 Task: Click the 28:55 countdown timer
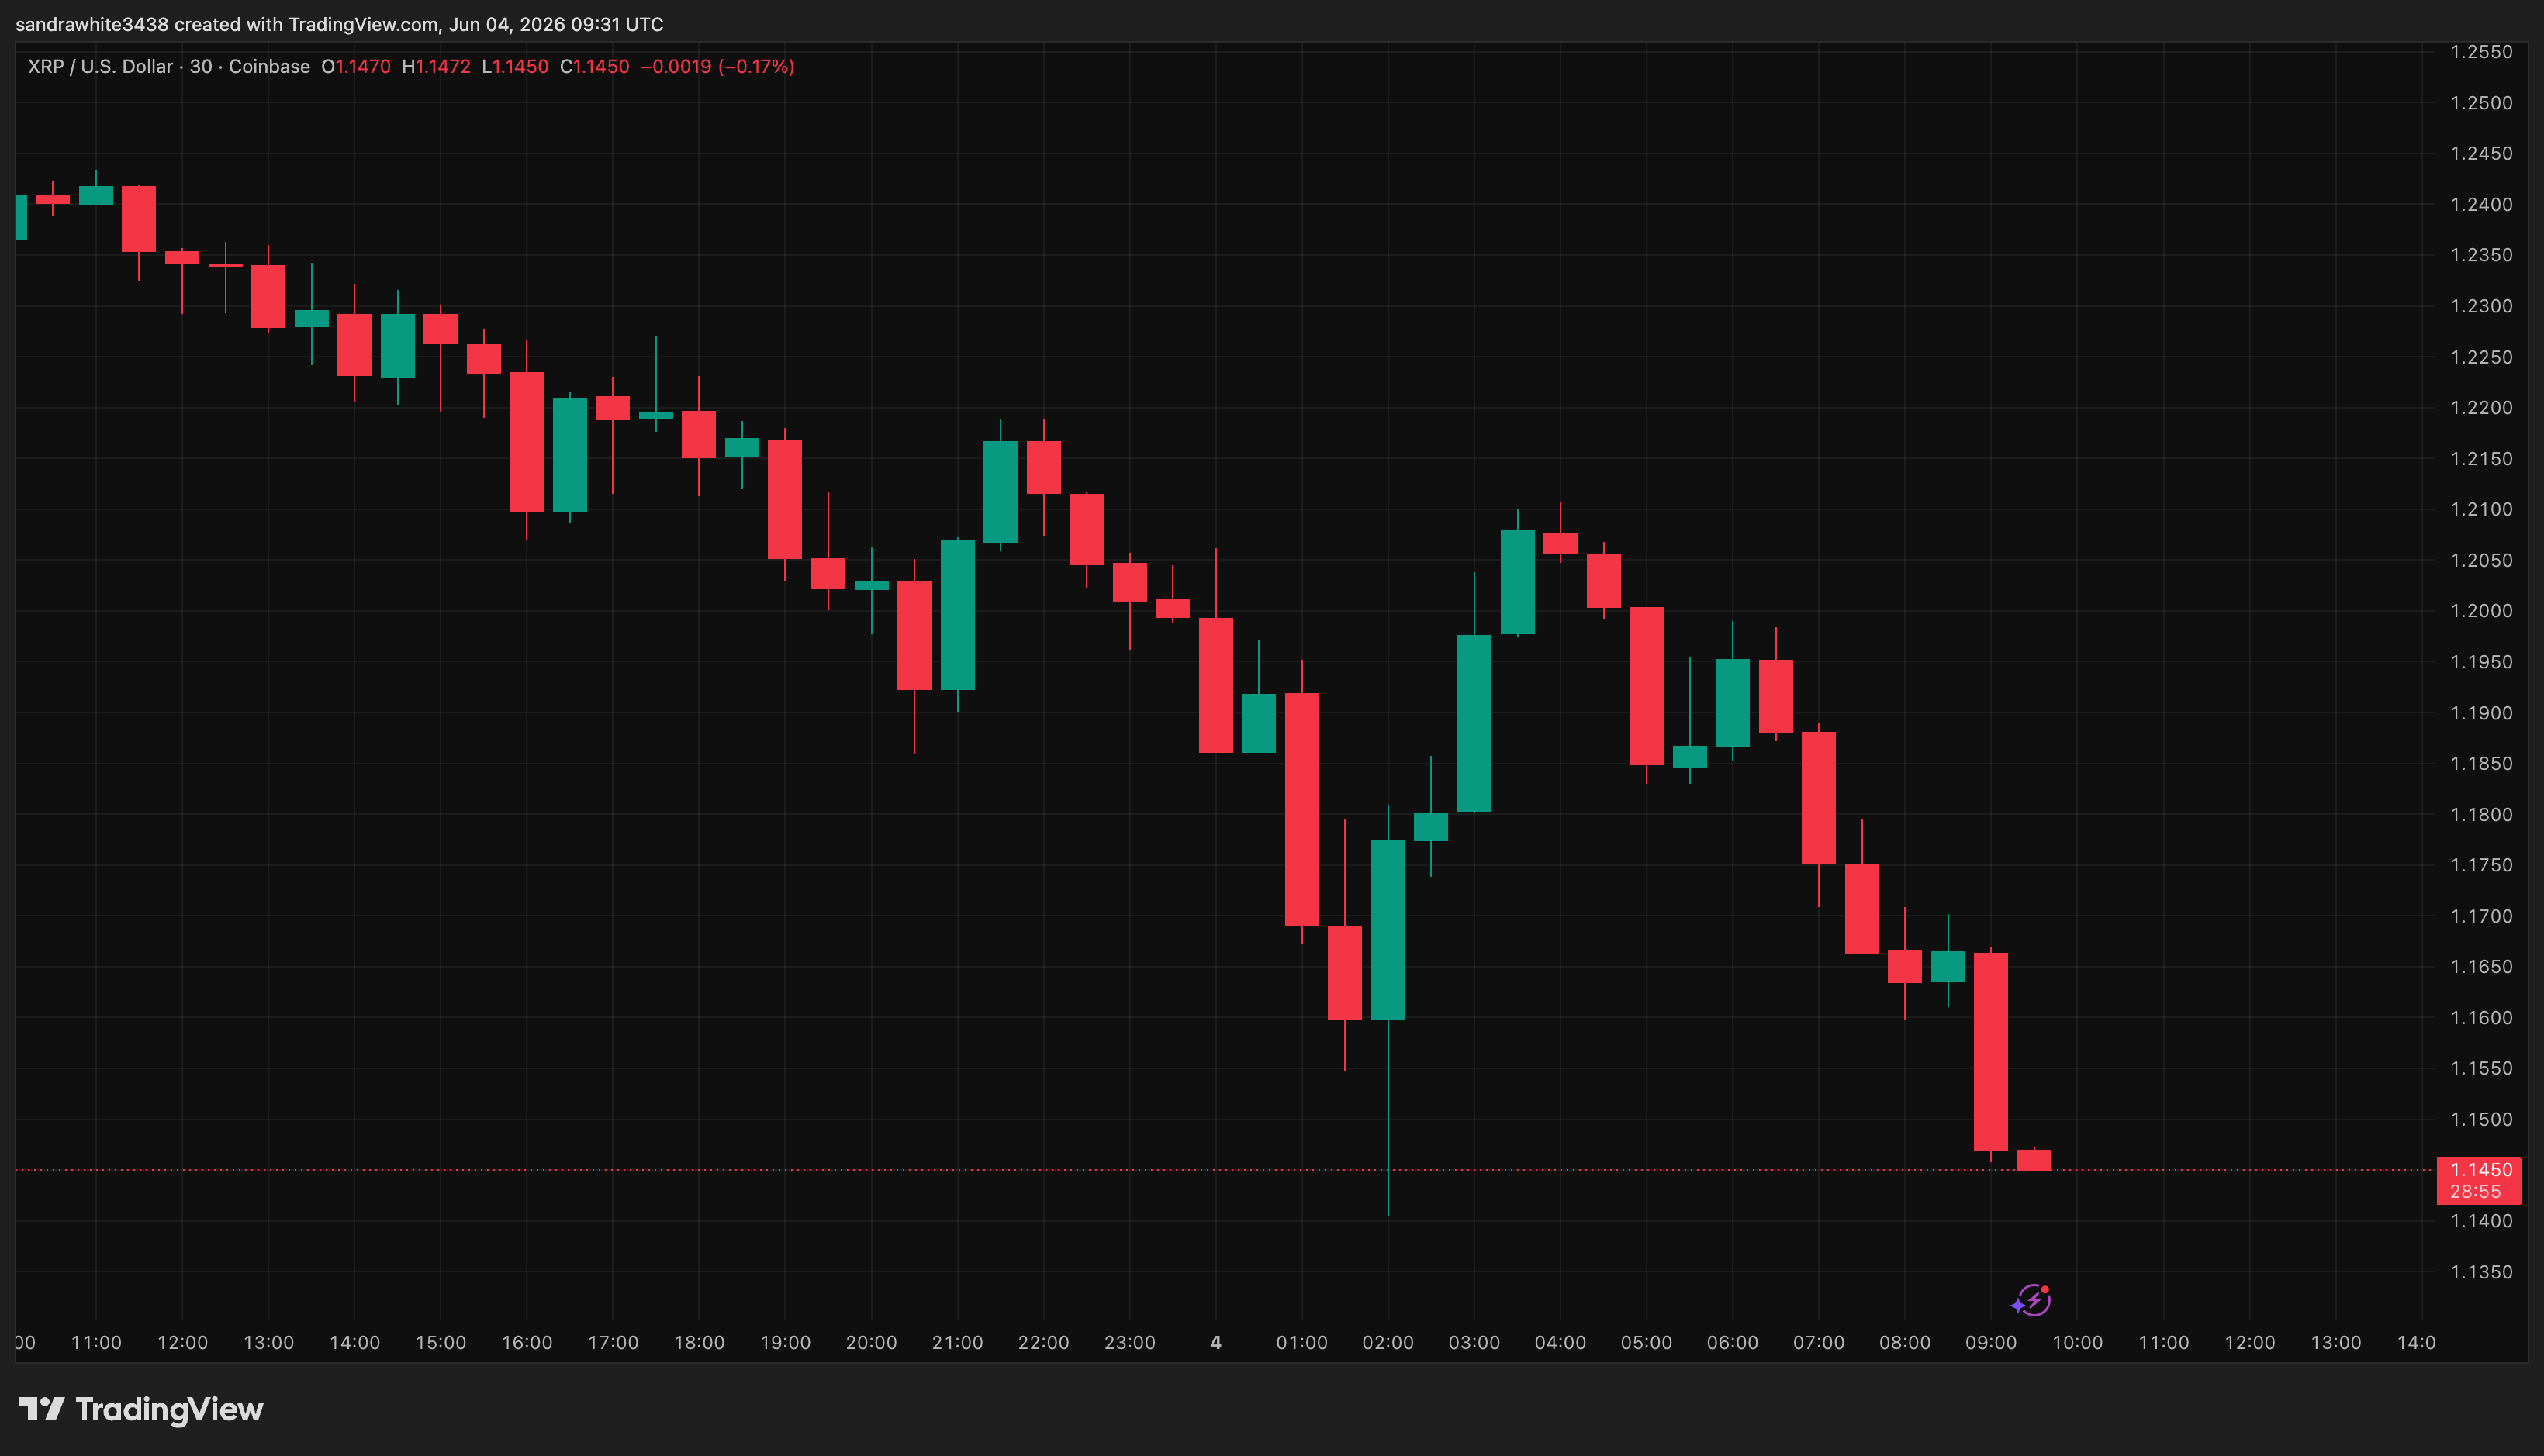[2475, 1192]
